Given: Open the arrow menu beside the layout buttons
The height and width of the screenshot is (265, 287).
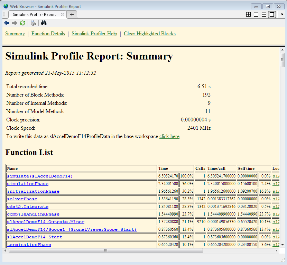Looking at the screenshot, I should (x=281, y=15).
